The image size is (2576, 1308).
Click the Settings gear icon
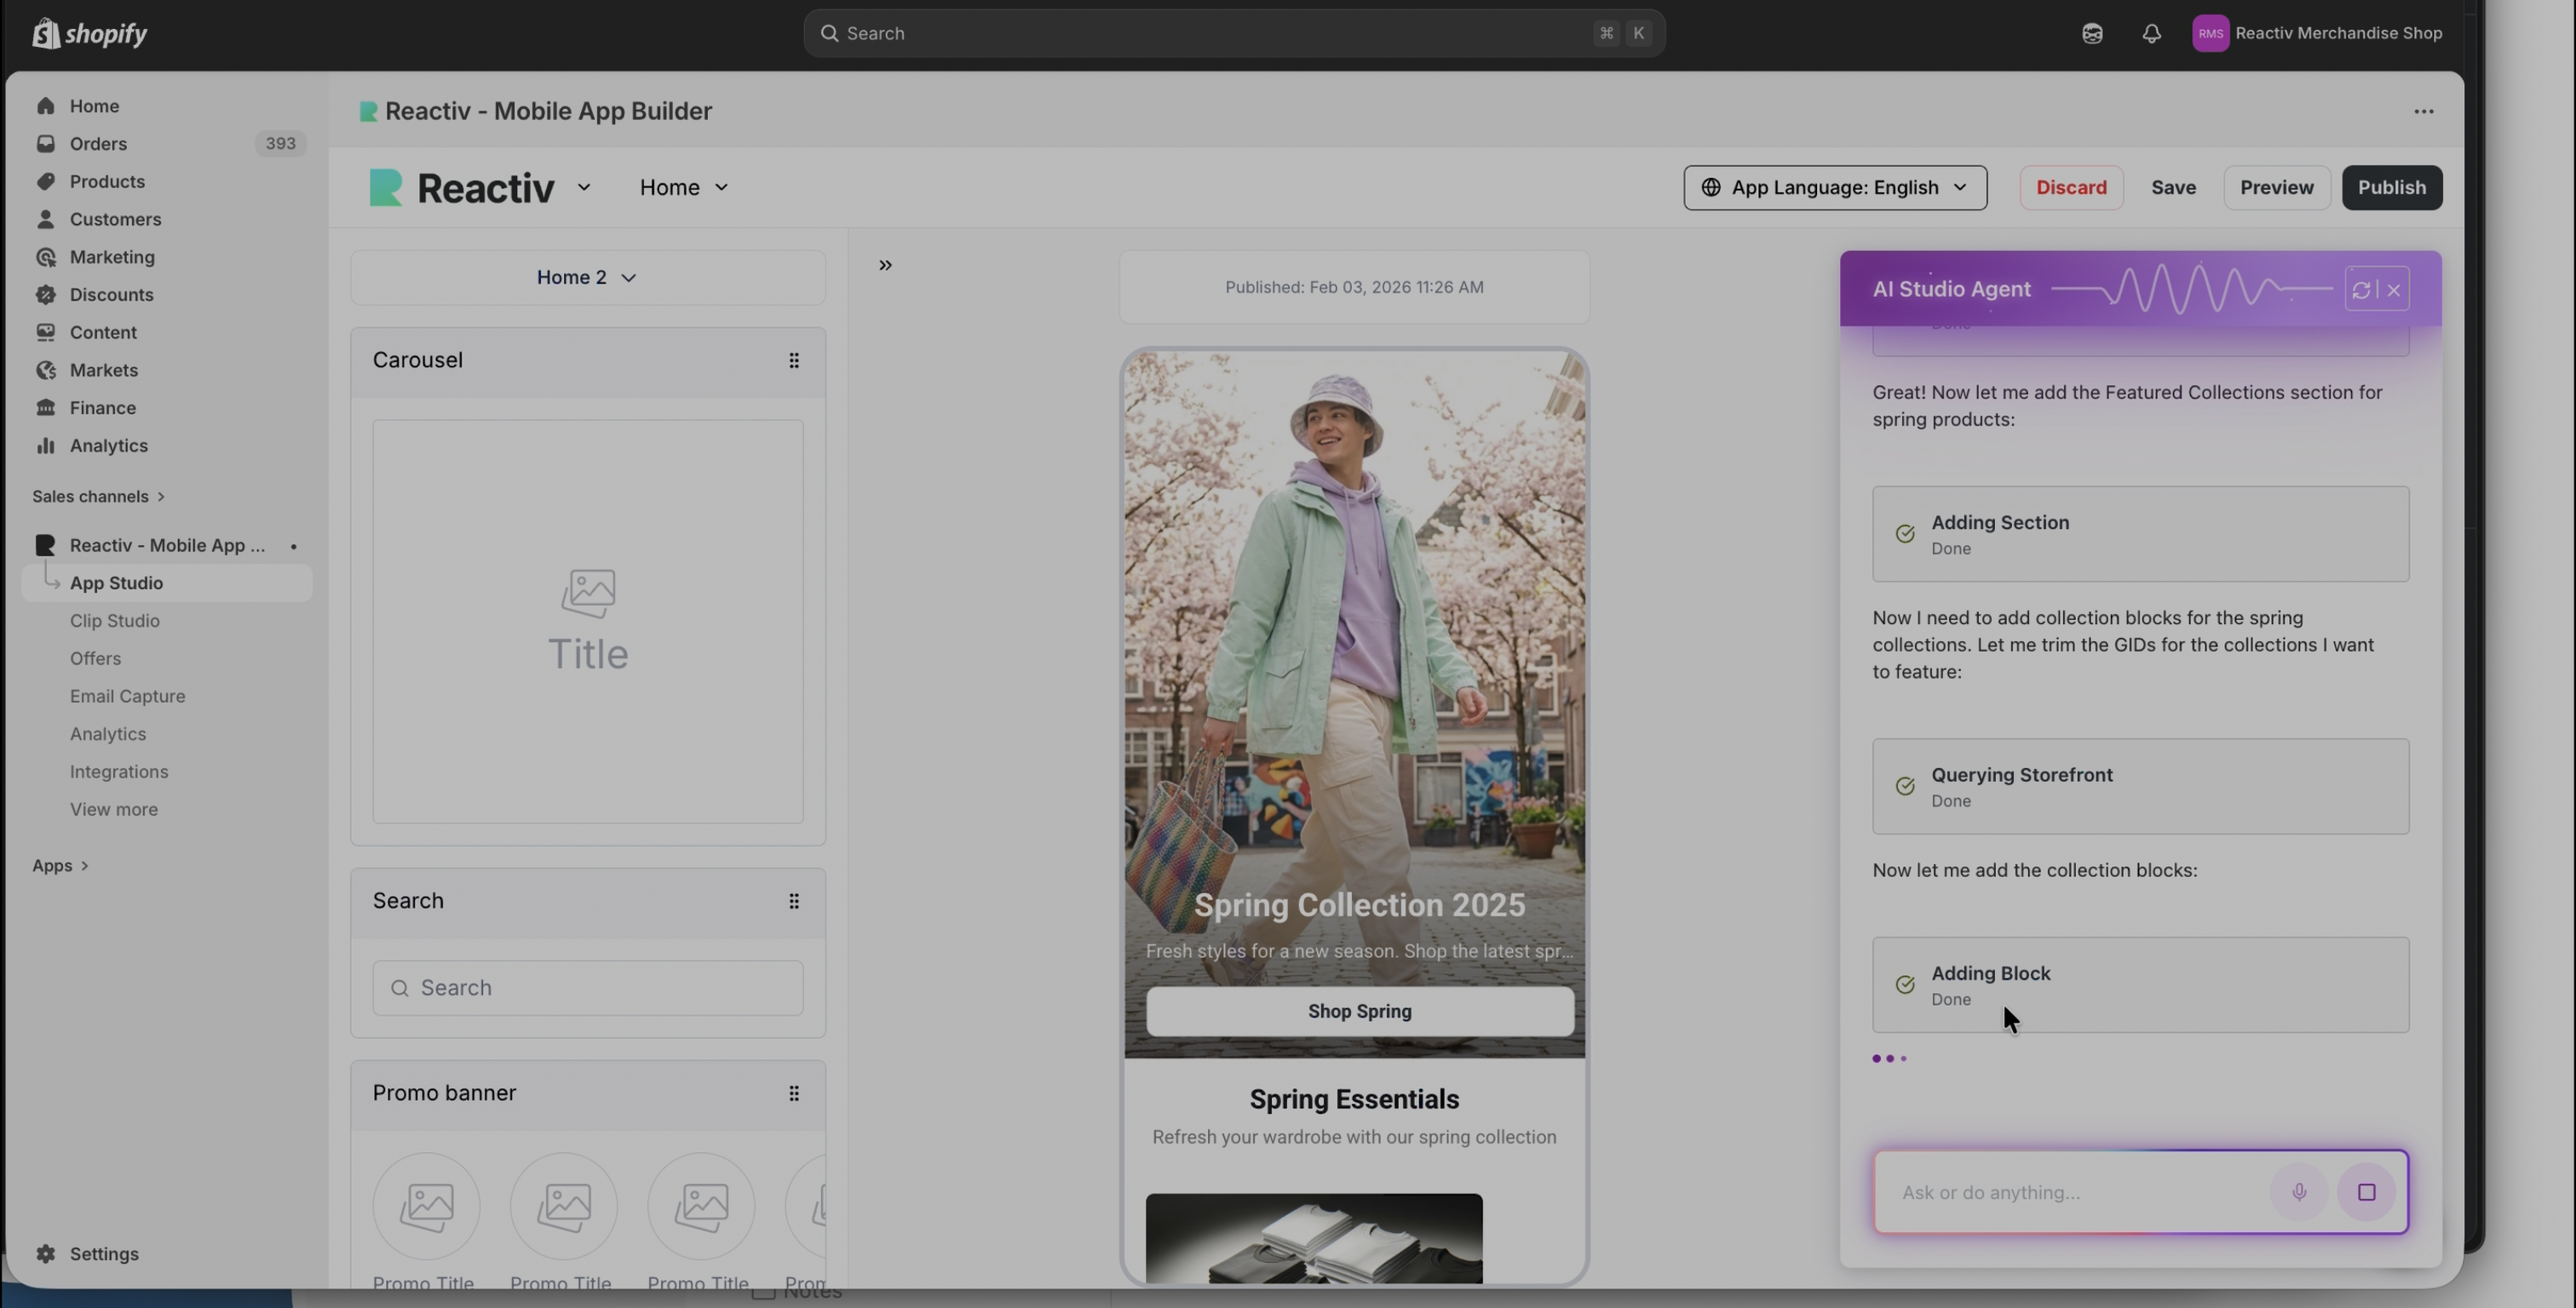45,1254
